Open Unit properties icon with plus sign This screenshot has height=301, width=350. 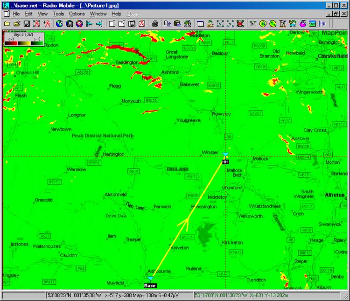47,24
